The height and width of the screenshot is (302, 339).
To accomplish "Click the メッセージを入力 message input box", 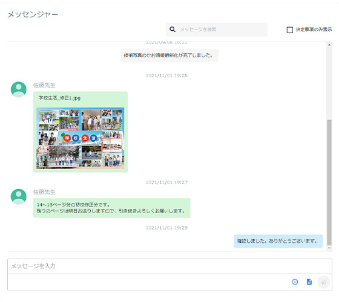I will click(169, 266).
